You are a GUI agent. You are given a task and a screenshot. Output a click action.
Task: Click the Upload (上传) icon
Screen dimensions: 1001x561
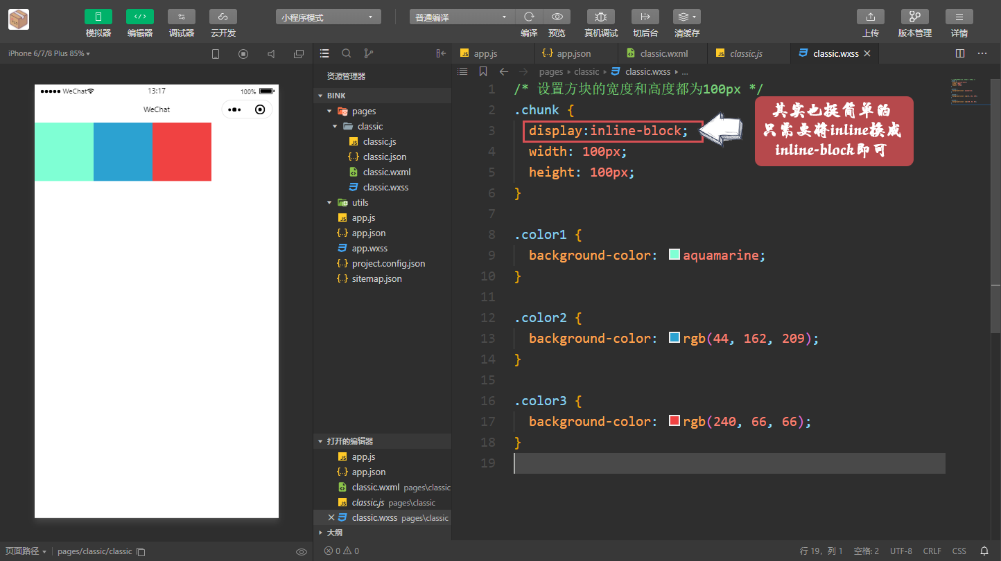tap(871, 17)
